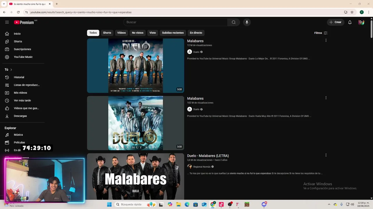The width and height of the screenshot is (373, 209).
Task: Close the YouTube search results tab
Action: coord(50,4)
